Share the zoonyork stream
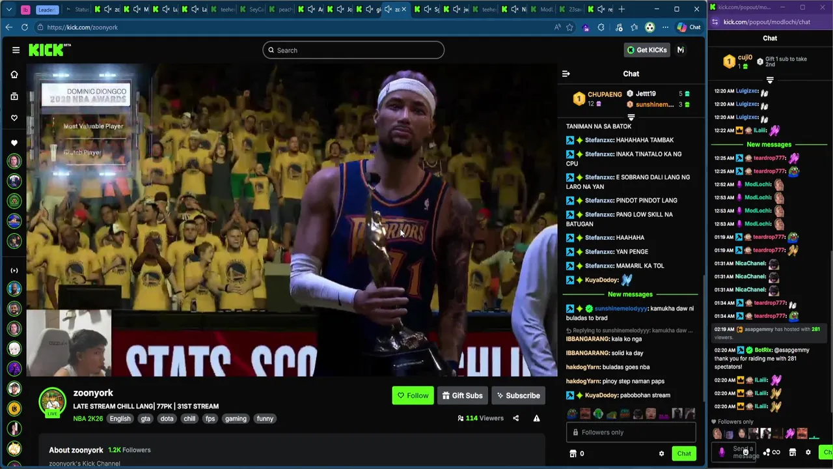833x469 pixels. [x=516, y=418]
